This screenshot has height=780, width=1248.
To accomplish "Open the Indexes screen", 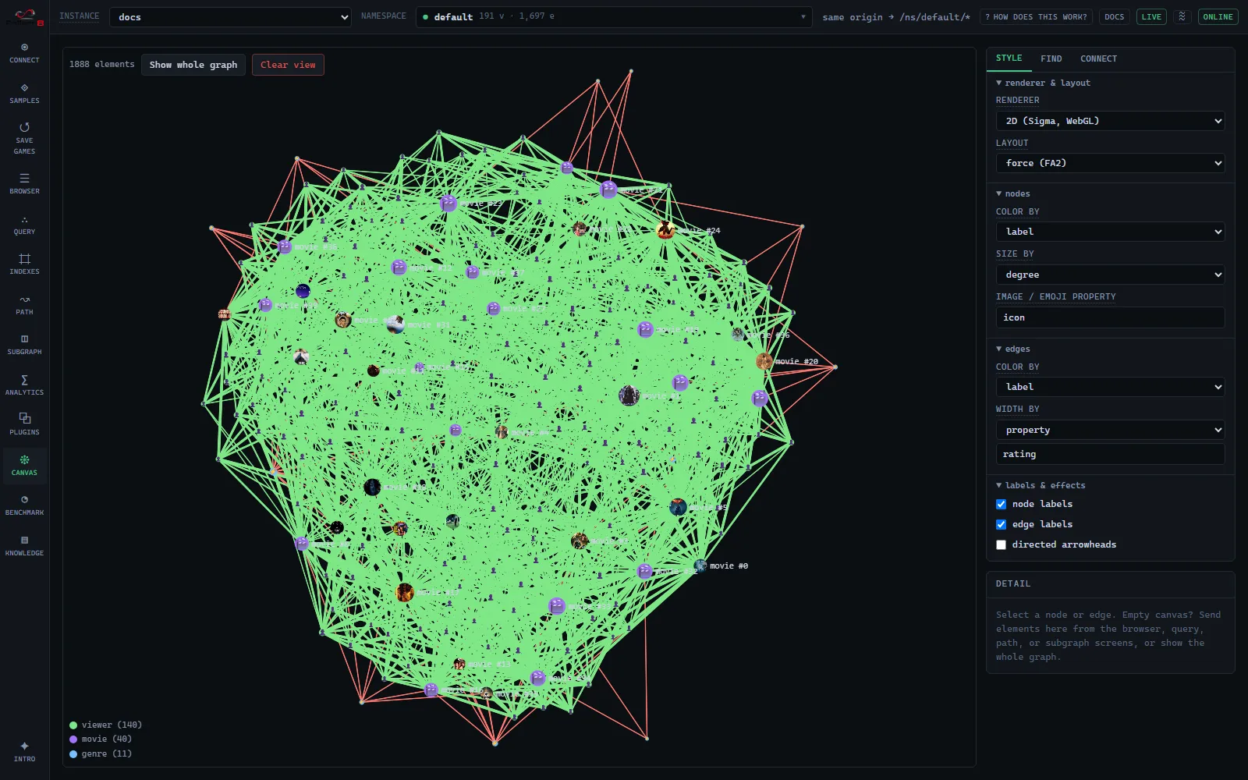I will click(x=24, y=264).
